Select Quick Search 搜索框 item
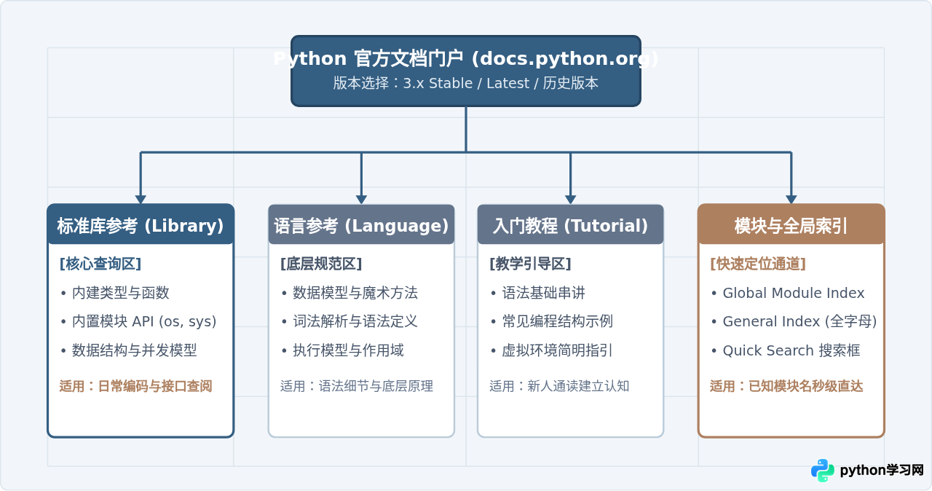 coord(785,350)
